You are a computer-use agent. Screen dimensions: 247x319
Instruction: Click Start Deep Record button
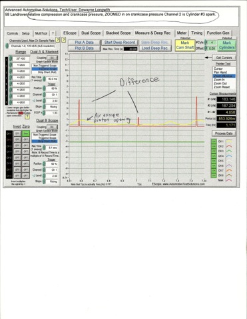pos(120,43)
